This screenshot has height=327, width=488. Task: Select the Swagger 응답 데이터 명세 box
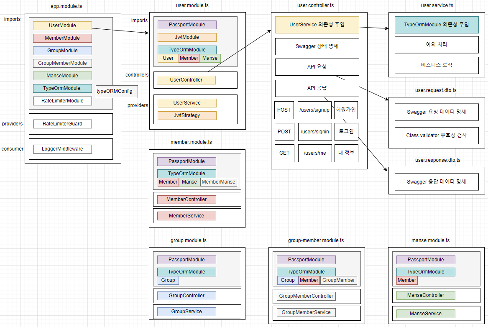436,182
